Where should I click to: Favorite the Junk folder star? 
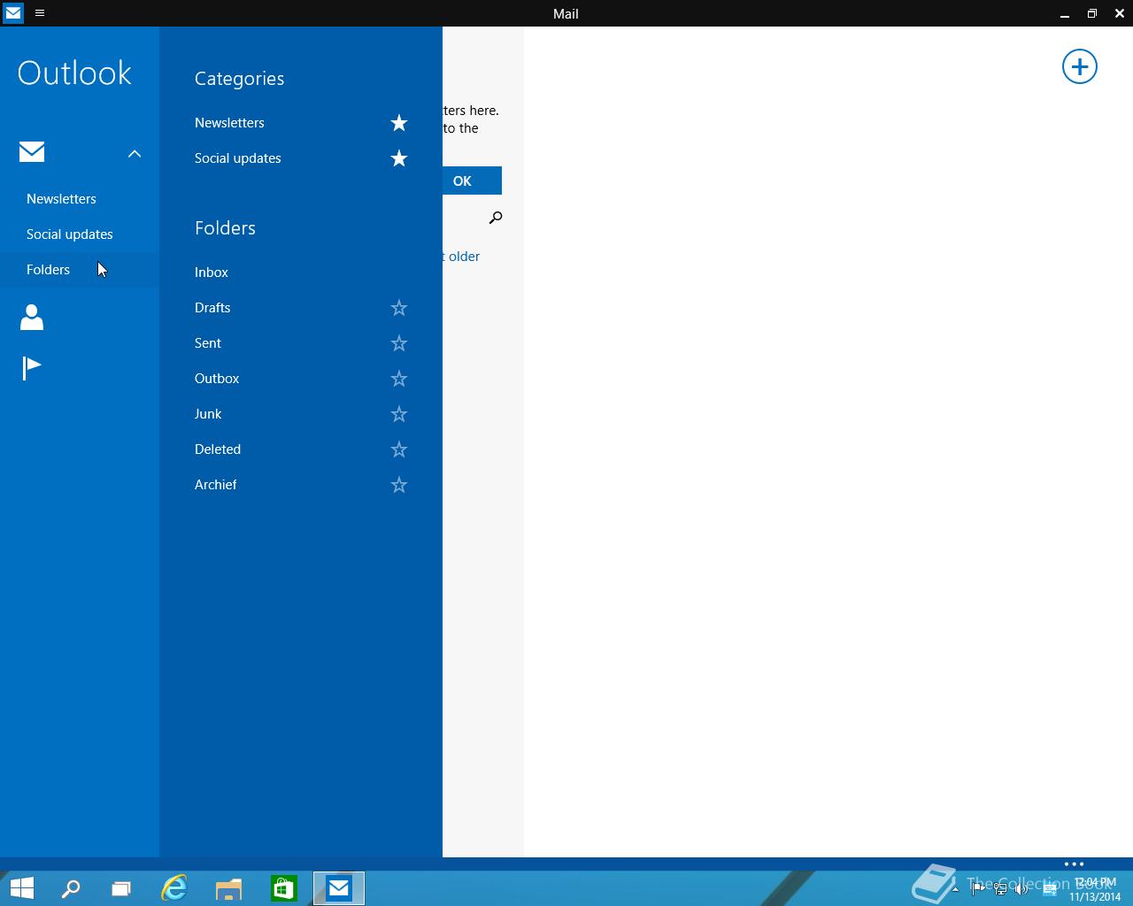tap(399, 414)
